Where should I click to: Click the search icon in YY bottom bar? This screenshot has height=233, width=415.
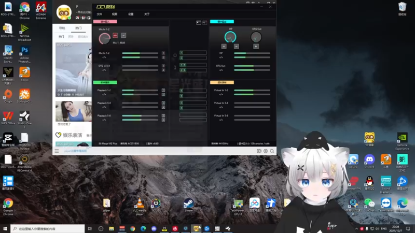click(x=272, y=151)
